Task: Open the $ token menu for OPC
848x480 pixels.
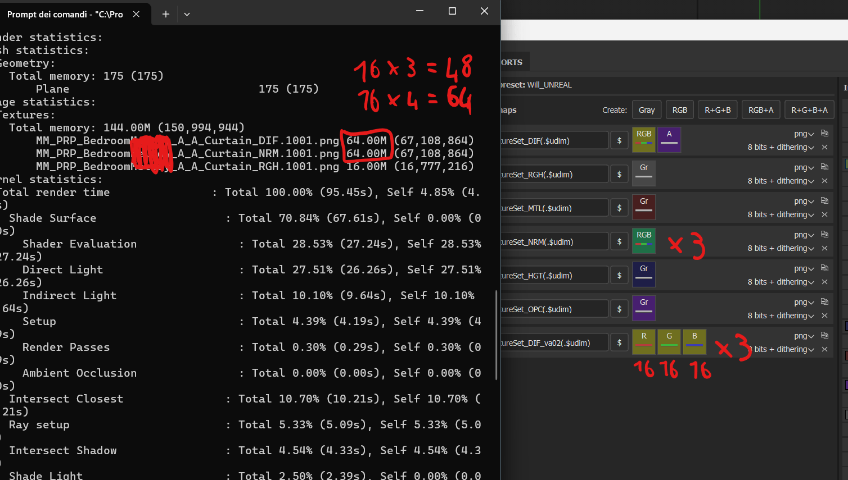Action: (x=619, y=309)
